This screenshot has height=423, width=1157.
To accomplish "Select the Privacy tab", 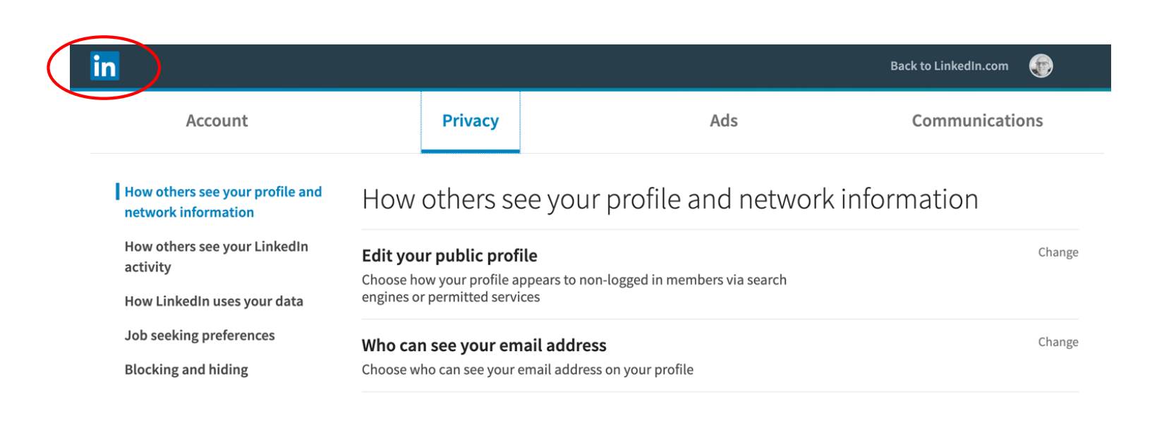I will 471,121.
